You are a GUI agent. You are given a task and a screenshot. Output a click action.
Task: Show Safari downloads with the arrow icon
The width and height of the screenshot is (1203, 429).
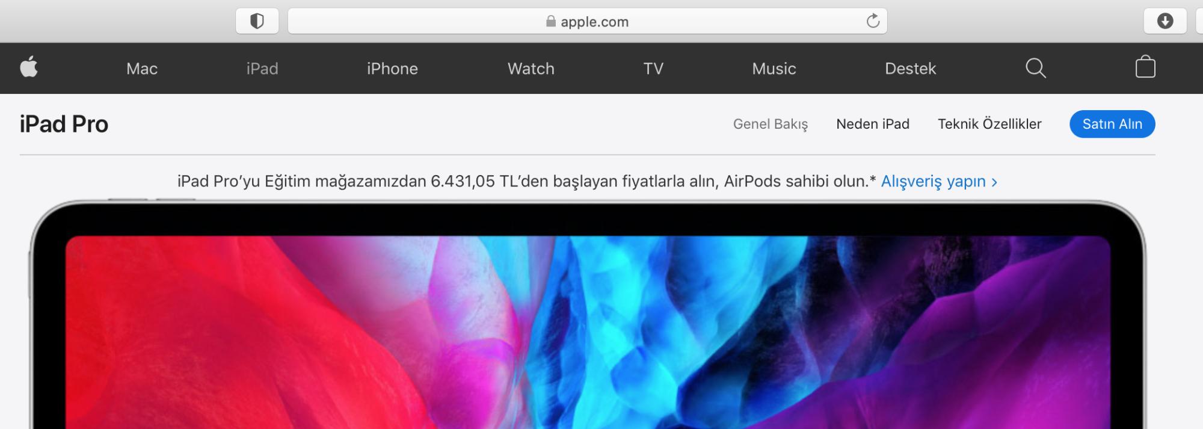pyautogui.click(x=1165, y=21)
